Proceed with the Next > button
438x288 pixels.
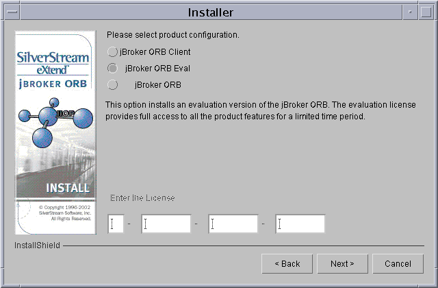342,263
